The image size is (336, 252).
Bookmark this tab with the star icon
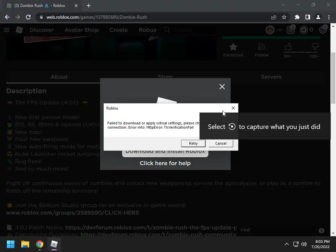(284, 17)
